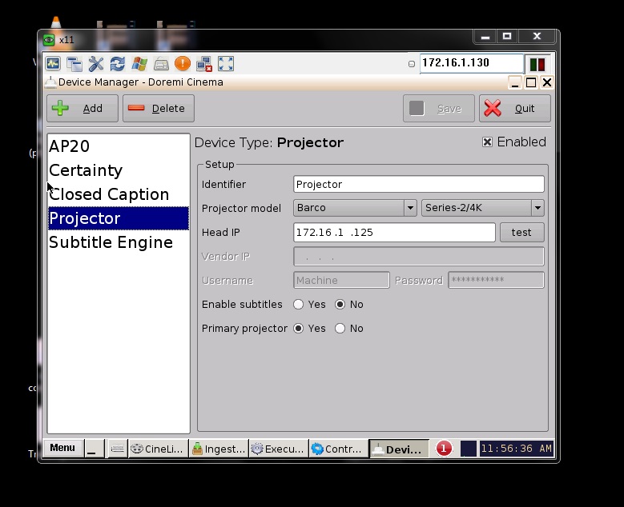The height and width of the screenshot is (507, 624).
Task: Click the small status indicator left of IP box
Action: point(412,64)
